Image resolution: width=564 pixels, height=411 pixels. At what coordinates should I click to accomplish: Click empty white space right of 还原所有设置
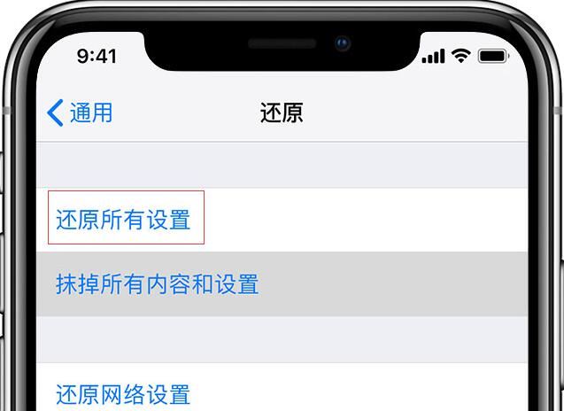click(x=365, y=220)
